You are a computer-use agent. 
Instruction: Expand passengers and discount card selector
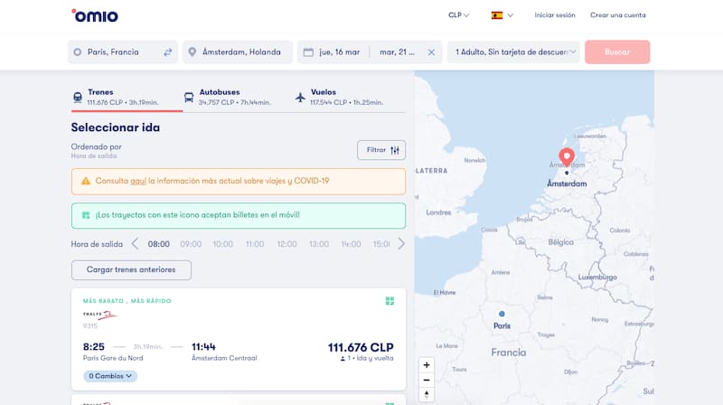click(x=515, y=52)
